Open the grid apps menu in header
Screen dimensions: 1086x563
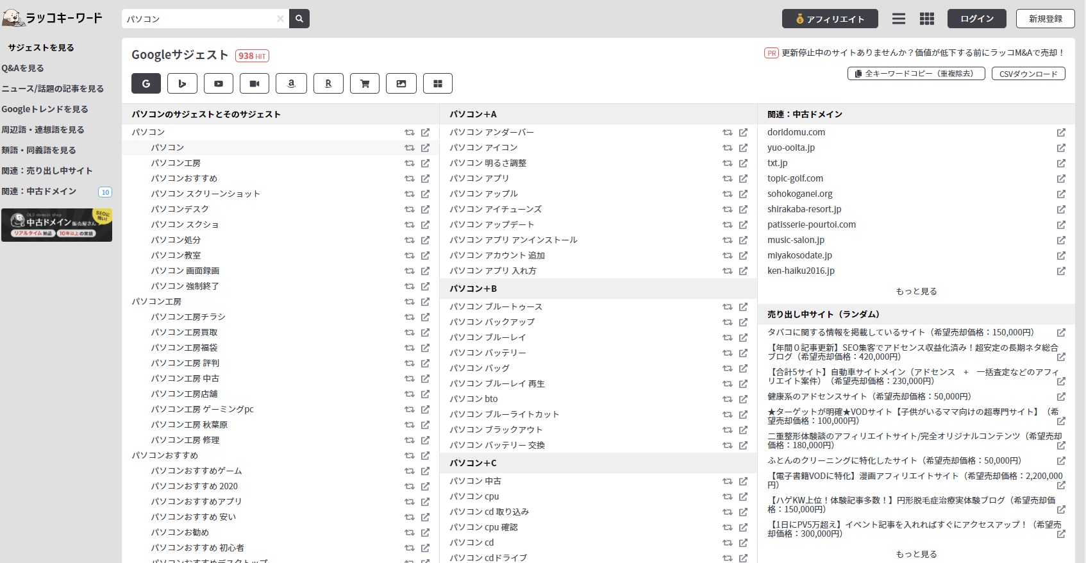(926, 19)
